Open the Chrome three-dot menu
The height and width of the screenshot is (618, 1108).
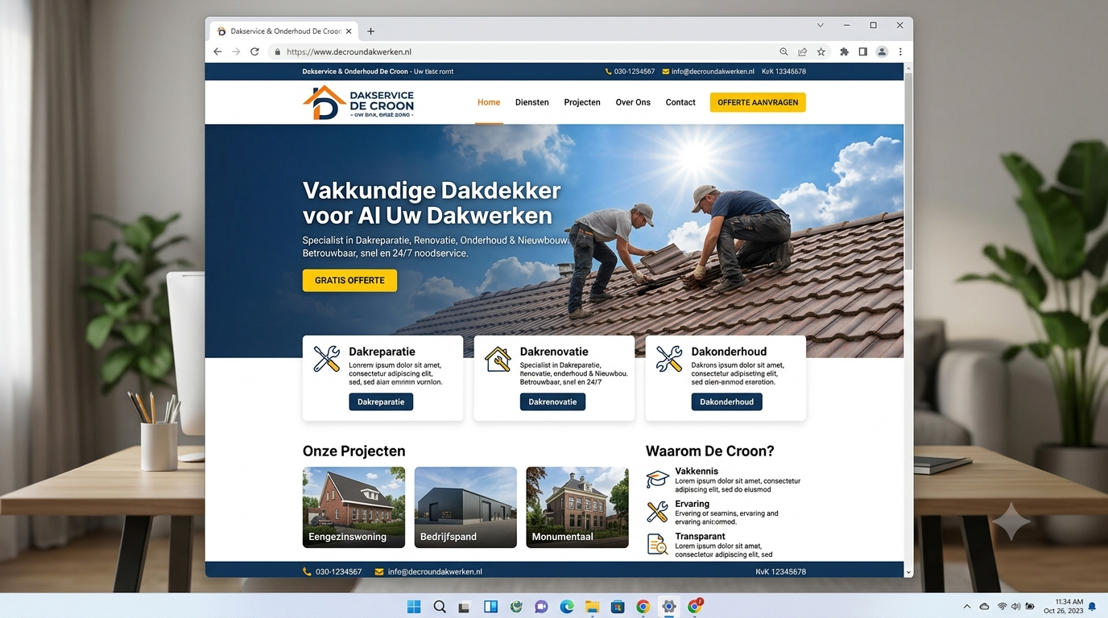coord(900,51)
